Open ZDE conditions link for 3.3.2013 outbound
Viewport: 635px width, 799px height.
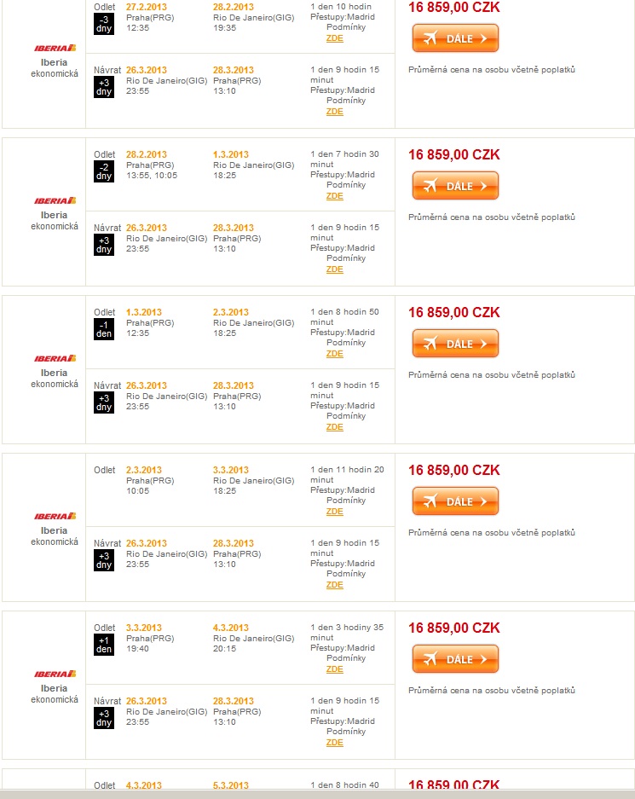335,669
